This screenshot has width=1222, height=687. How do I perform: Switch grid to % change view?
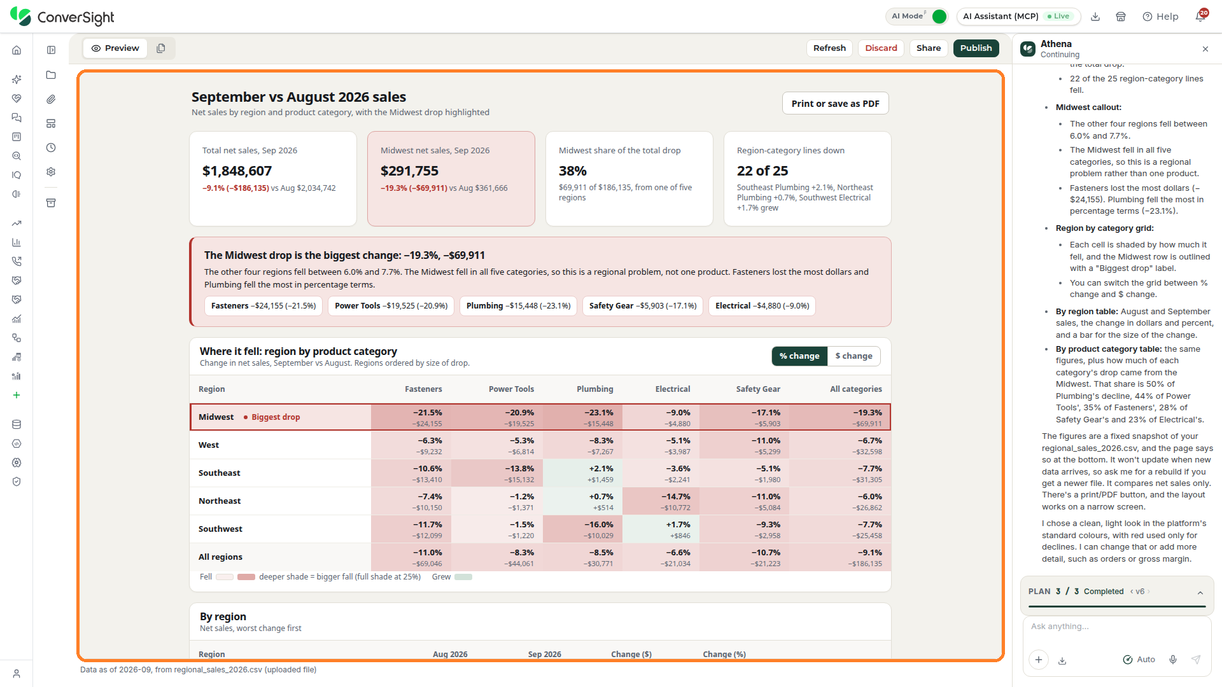[799, 356]
